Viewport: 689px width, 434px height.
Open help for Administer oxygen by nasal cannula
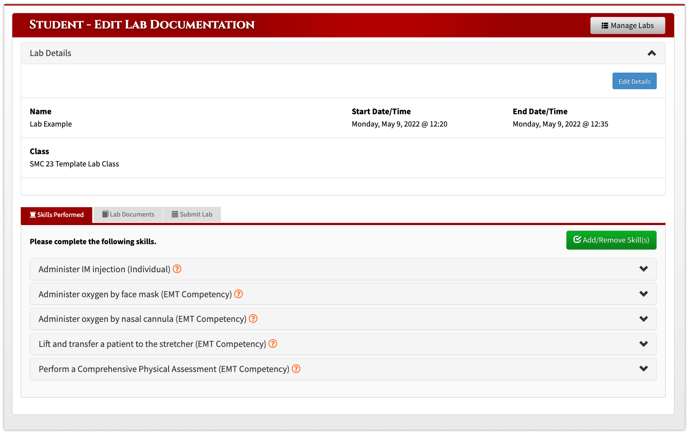[x=253, y=318]
